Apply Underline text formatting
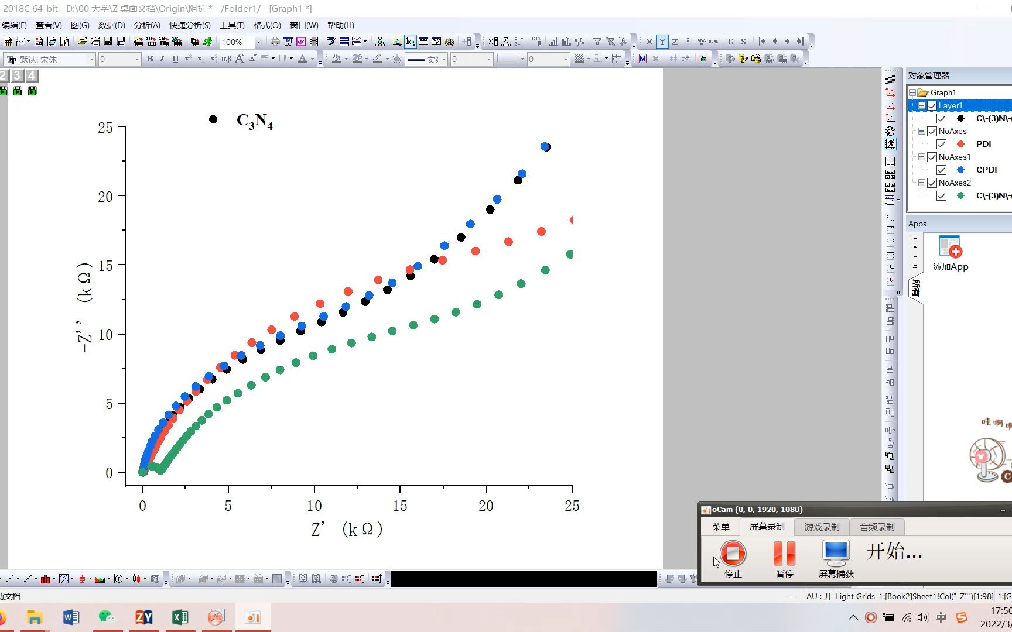Viewport: 1012px width, 632px height. [175, 59]
